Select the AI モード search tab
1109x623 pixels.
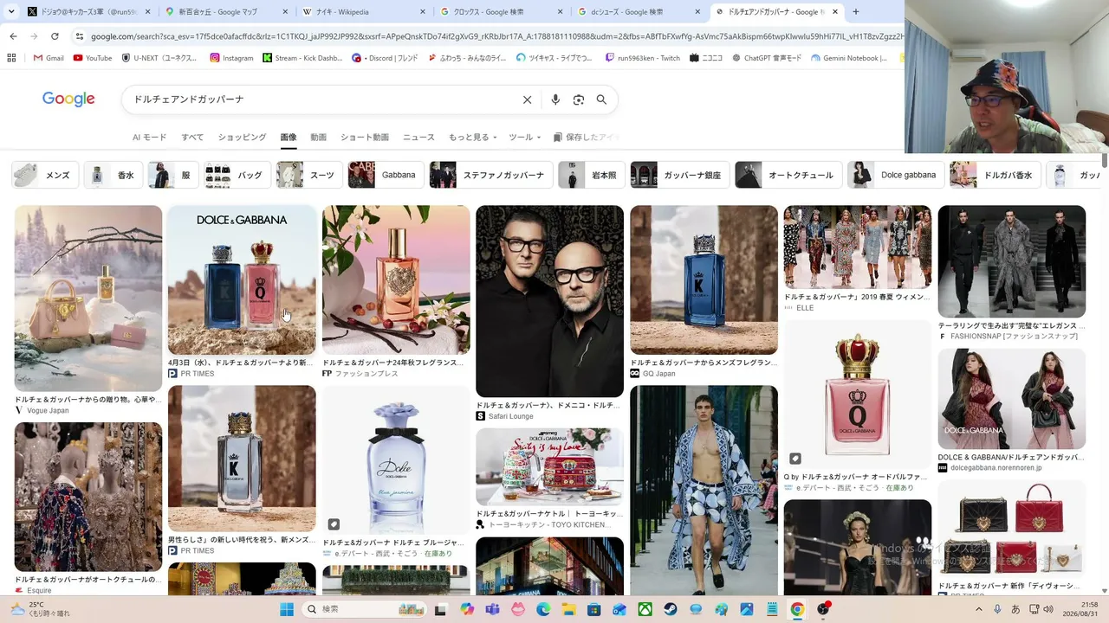tap(149, 138)
